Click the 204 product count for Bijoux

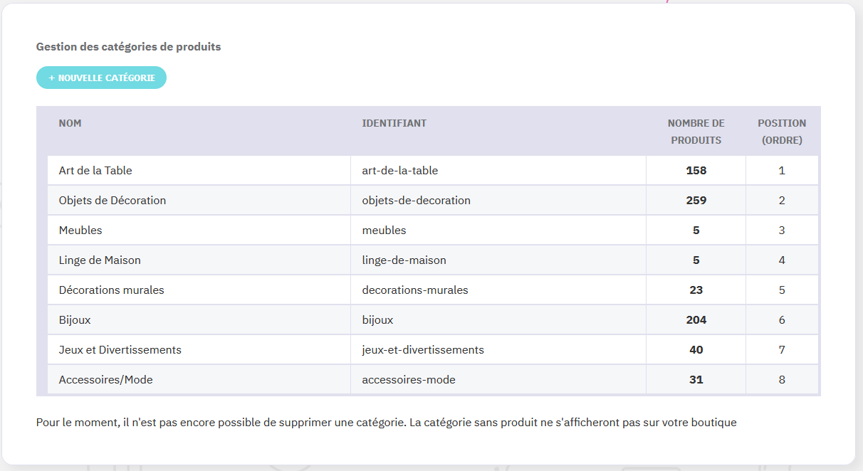pyautogui.click(x=696, y=320)
